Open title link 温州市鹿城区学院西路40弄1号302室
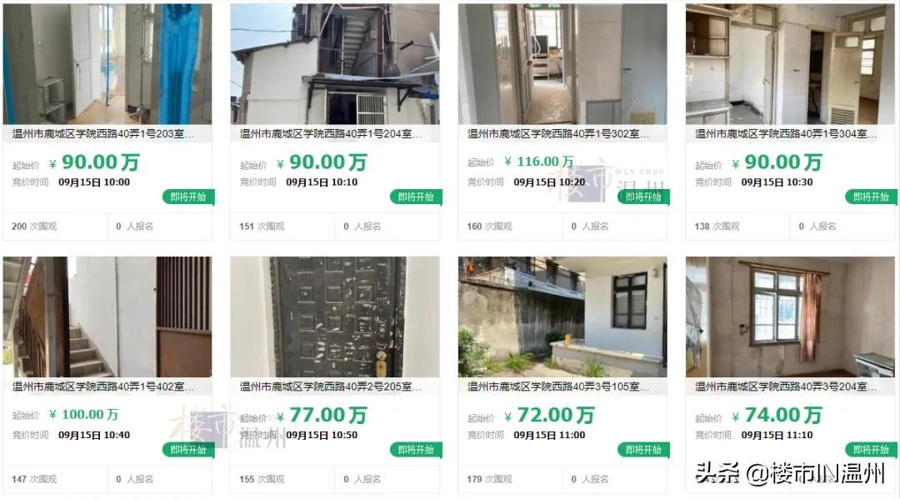Screen dimensions: 900x499 point(557,133)
